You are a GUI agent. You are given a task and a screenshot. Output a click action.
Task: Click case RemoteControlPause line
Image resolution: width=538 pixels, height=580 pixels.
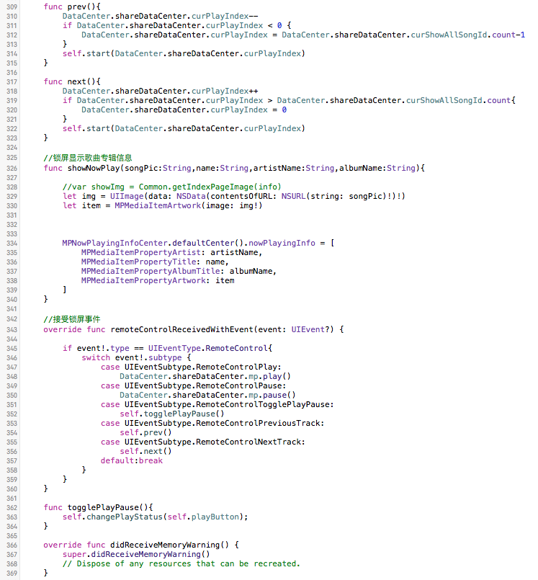(194, 385)
